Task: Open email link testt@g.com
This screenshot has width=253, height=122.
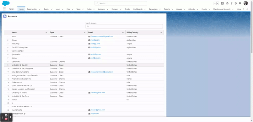Action: [96, 47]
